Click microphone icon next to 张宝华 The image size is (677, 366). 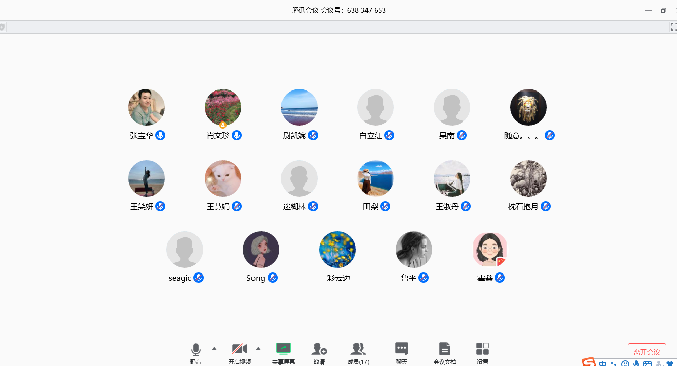(160, 135)
